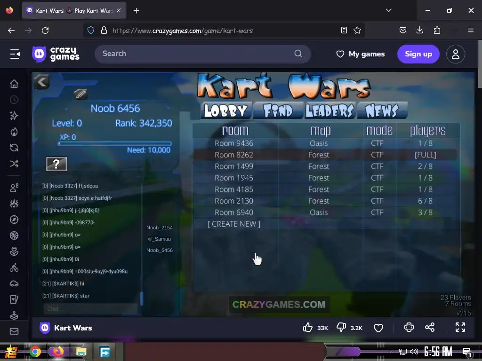Viewport: 482px width, 361px height.
Task: Open the Firefox downloads panel
Action: point(419,30)
